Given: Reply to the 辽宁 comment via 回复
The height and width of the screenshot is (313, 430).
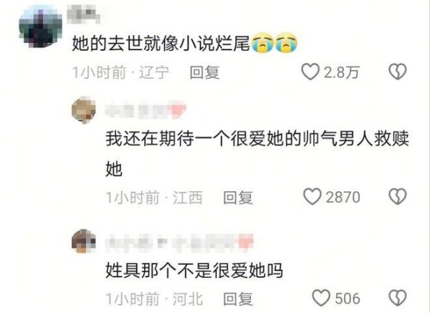Looking at the screenshot, I should coord(204,72).
